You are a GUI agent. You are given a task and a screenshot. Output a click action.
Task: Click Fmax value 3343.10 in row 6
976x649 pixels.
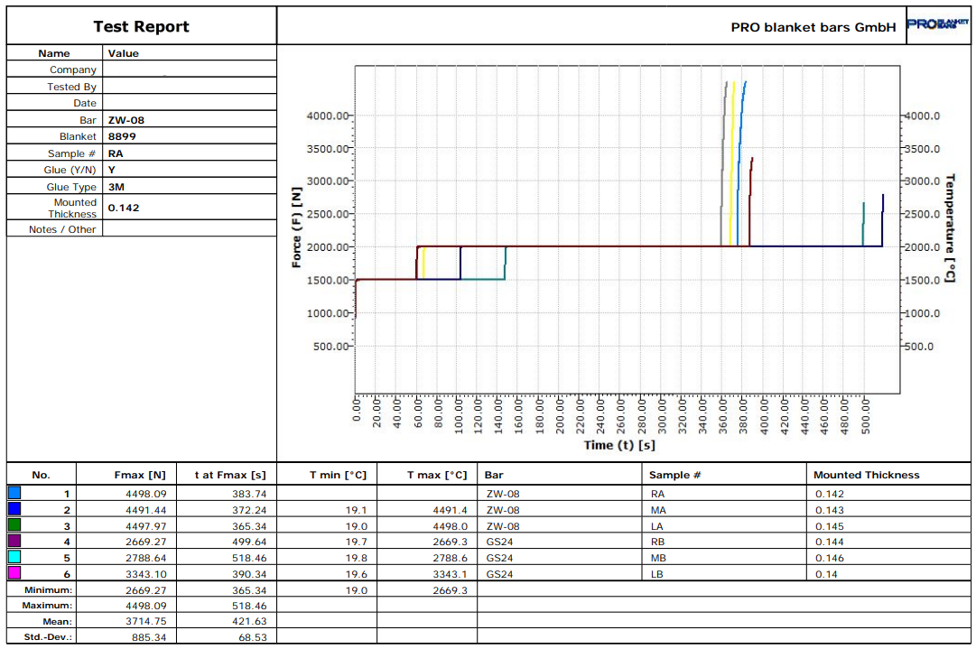pos(146,574)
